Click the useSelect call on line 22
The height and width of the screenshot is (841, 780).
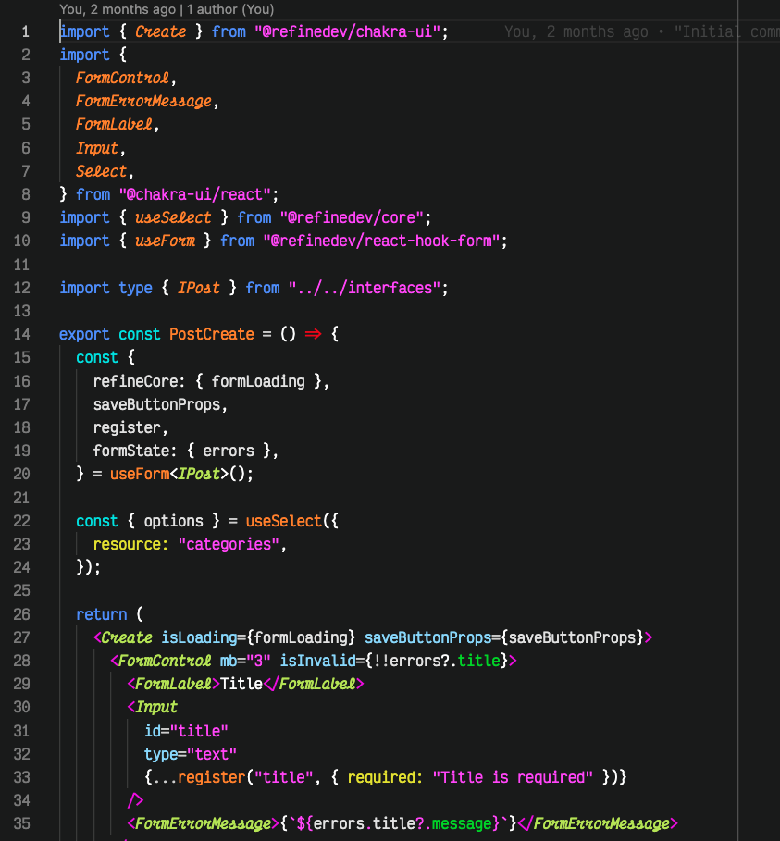(283, 521)
